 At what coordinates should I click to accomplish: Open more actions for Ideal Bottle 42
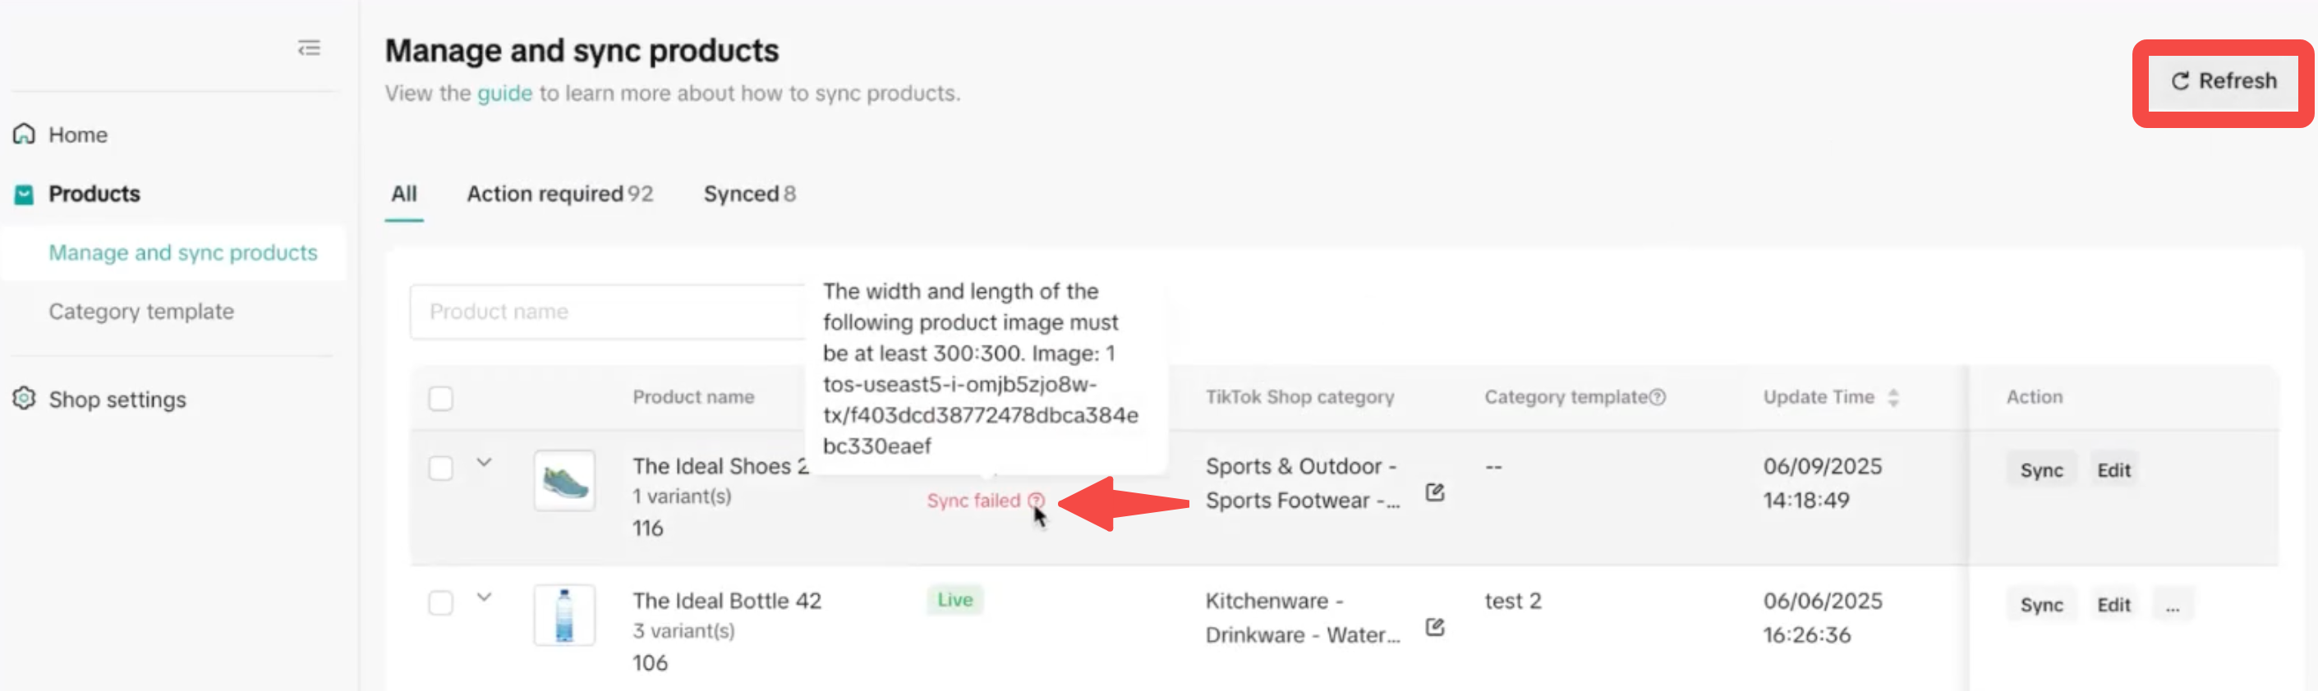pos(2173,606)
